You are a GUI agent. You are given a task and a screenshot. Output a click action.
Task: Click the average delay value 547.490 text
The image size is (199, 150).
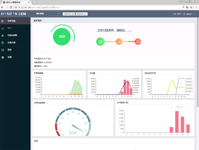[x=42, y=59]
